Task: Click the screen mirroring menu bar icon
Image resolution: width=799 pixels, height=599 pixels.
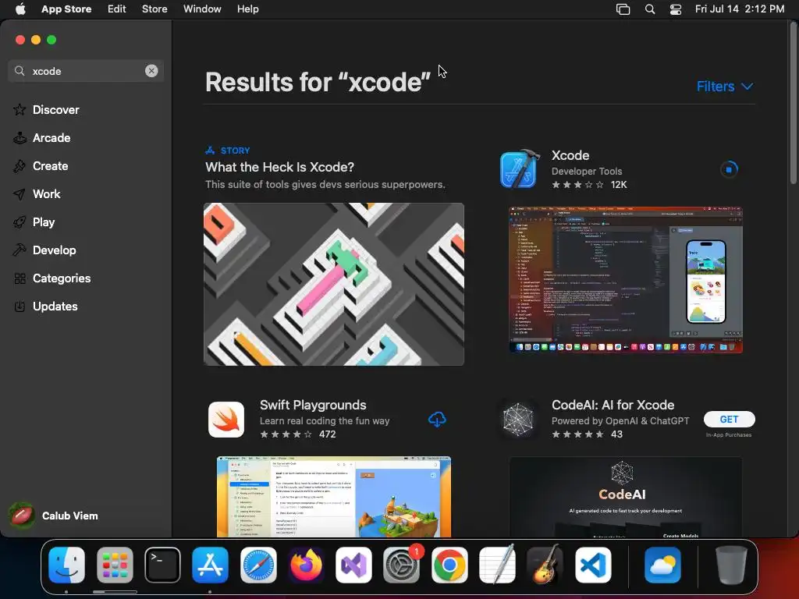Action: pyautogui.click(x=623, y=9)
